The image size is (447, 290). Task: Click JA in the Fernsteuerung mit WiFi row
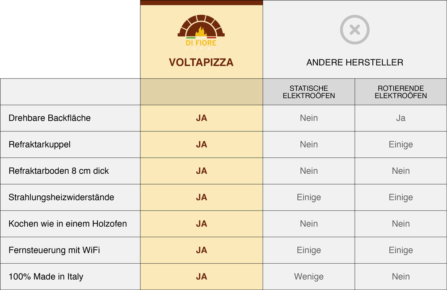point(201,250)
